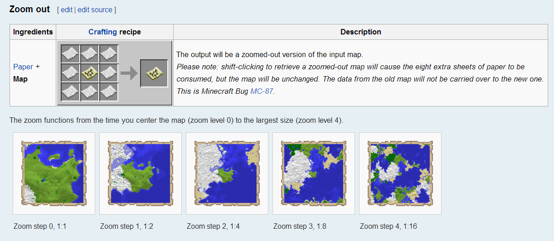Click the 'Please note: shift-clicking' italic text
The width and height of the screenshot is (554, 241).
tap(360, 79)
